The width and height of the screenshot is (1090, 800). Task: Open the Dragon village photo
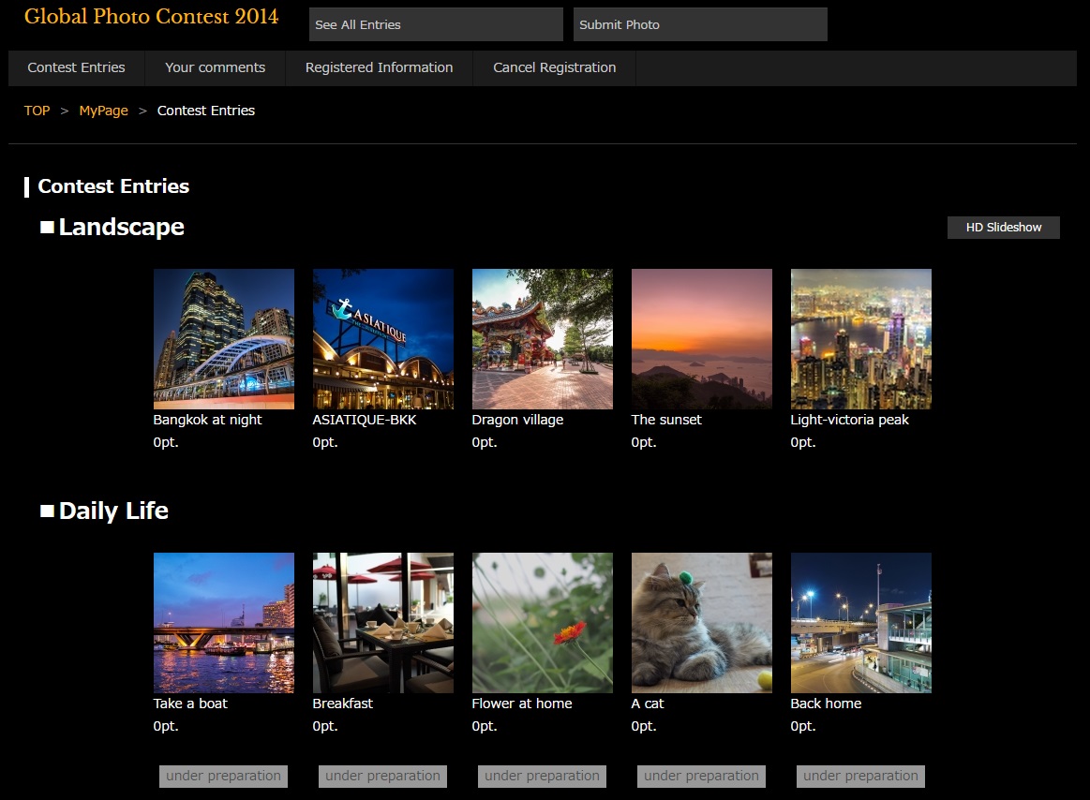point(542,339)
